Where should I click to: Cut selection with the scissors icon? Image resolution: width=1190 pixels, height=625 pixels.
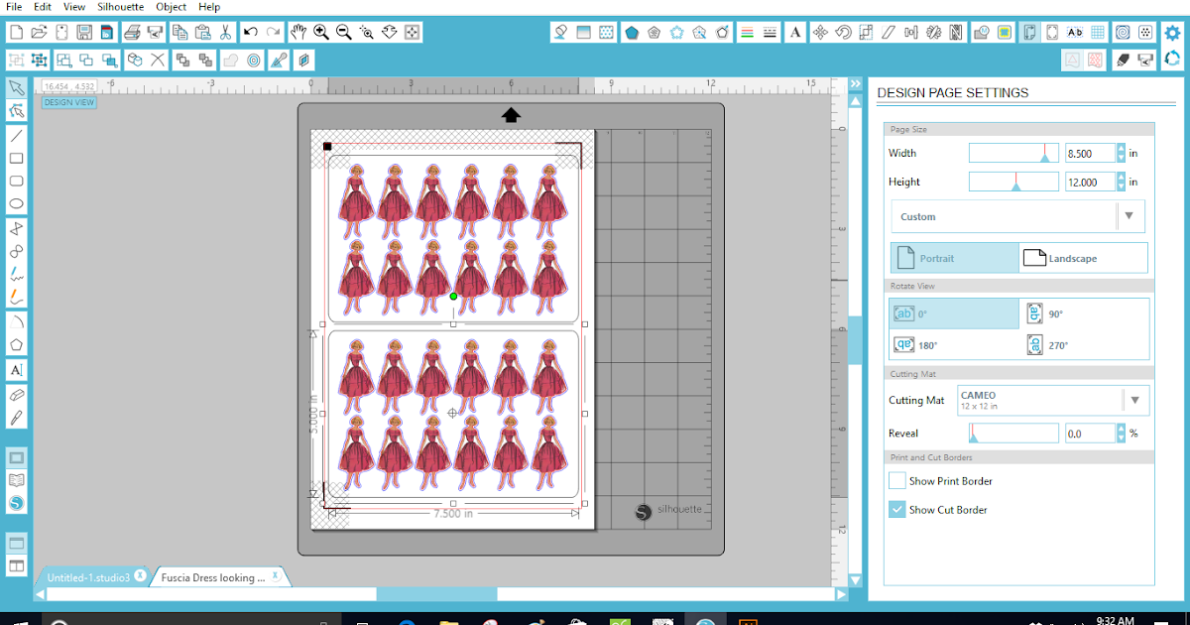[x=226, y=33]
